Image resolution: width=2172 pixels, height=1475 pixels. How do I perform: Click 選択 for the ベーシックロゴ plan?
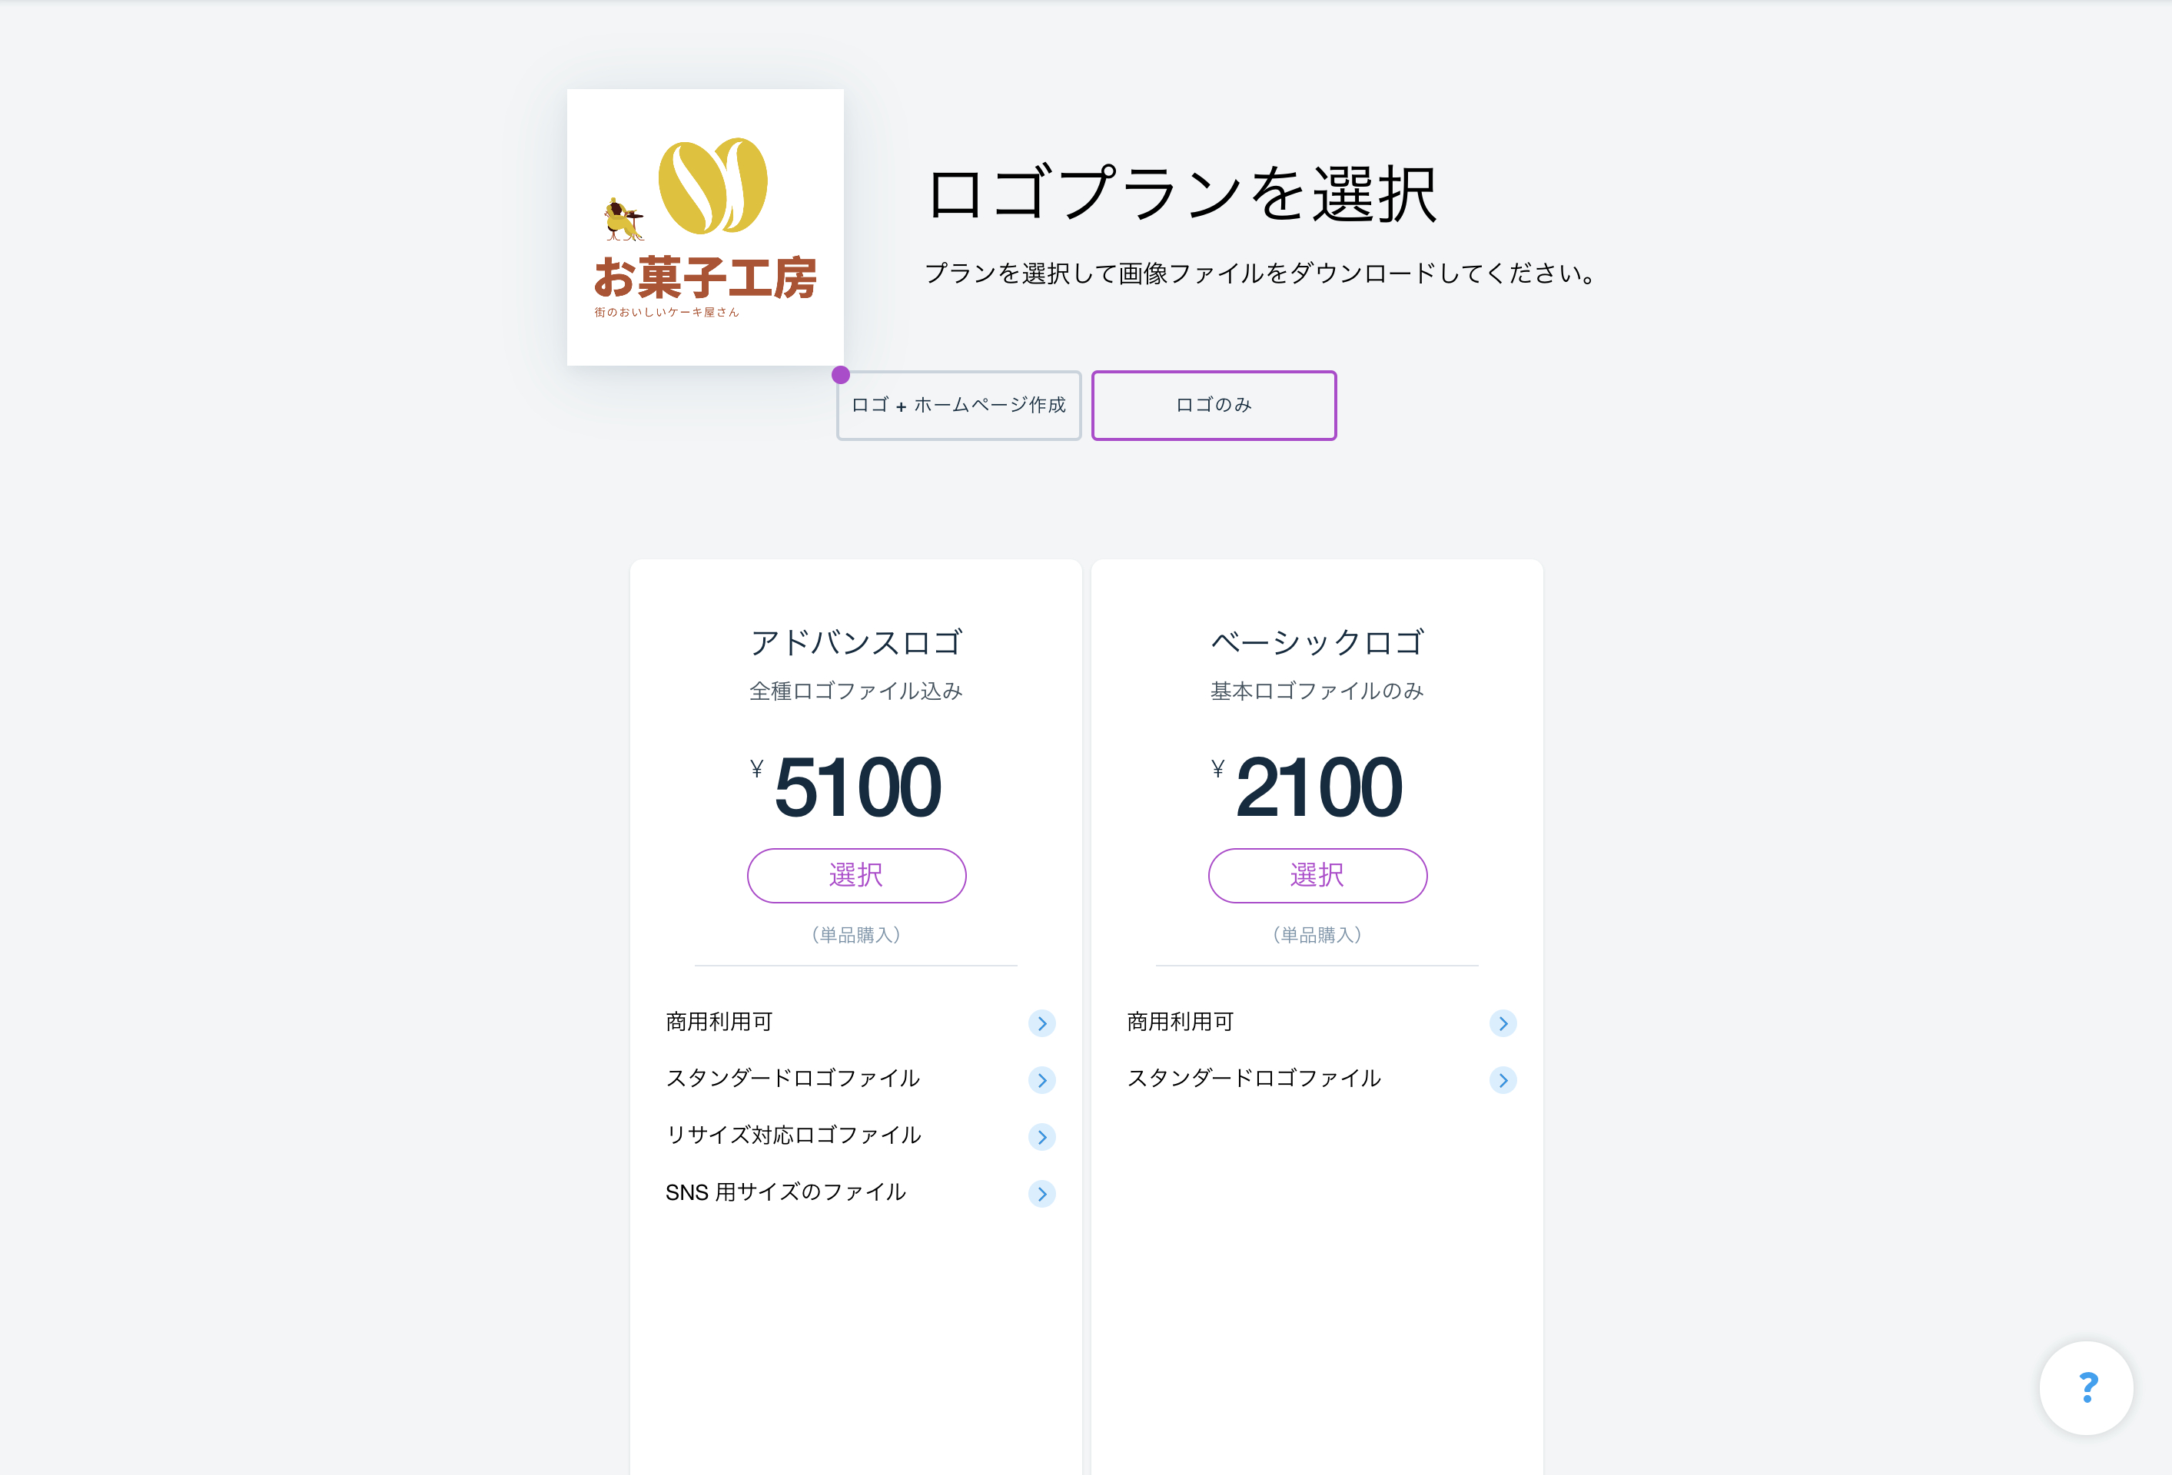point(1317,875)
